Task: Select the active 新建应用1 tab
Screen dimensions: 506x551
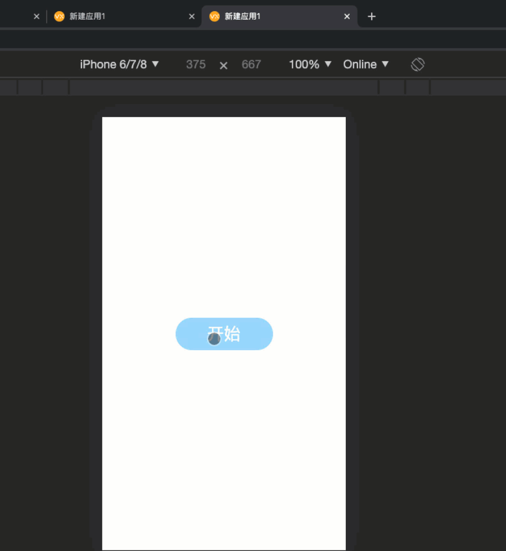Action: 279,16
